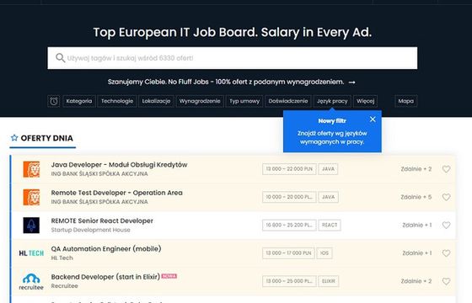Favorite the Backend Developer Elixir heart

pos(446,281)
